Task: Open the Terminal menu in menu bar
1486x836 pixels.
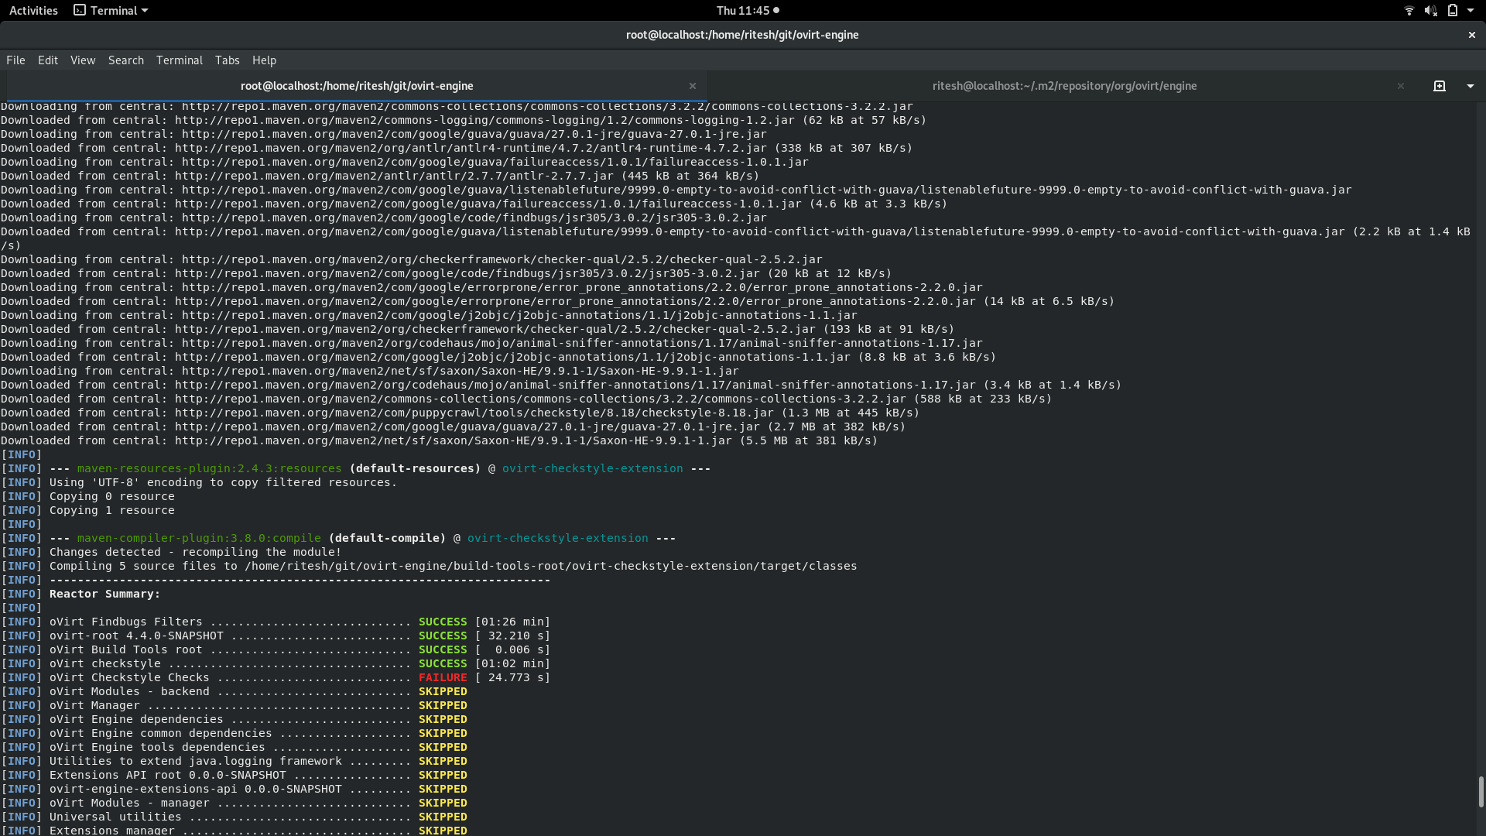Action: pos(179,60)
